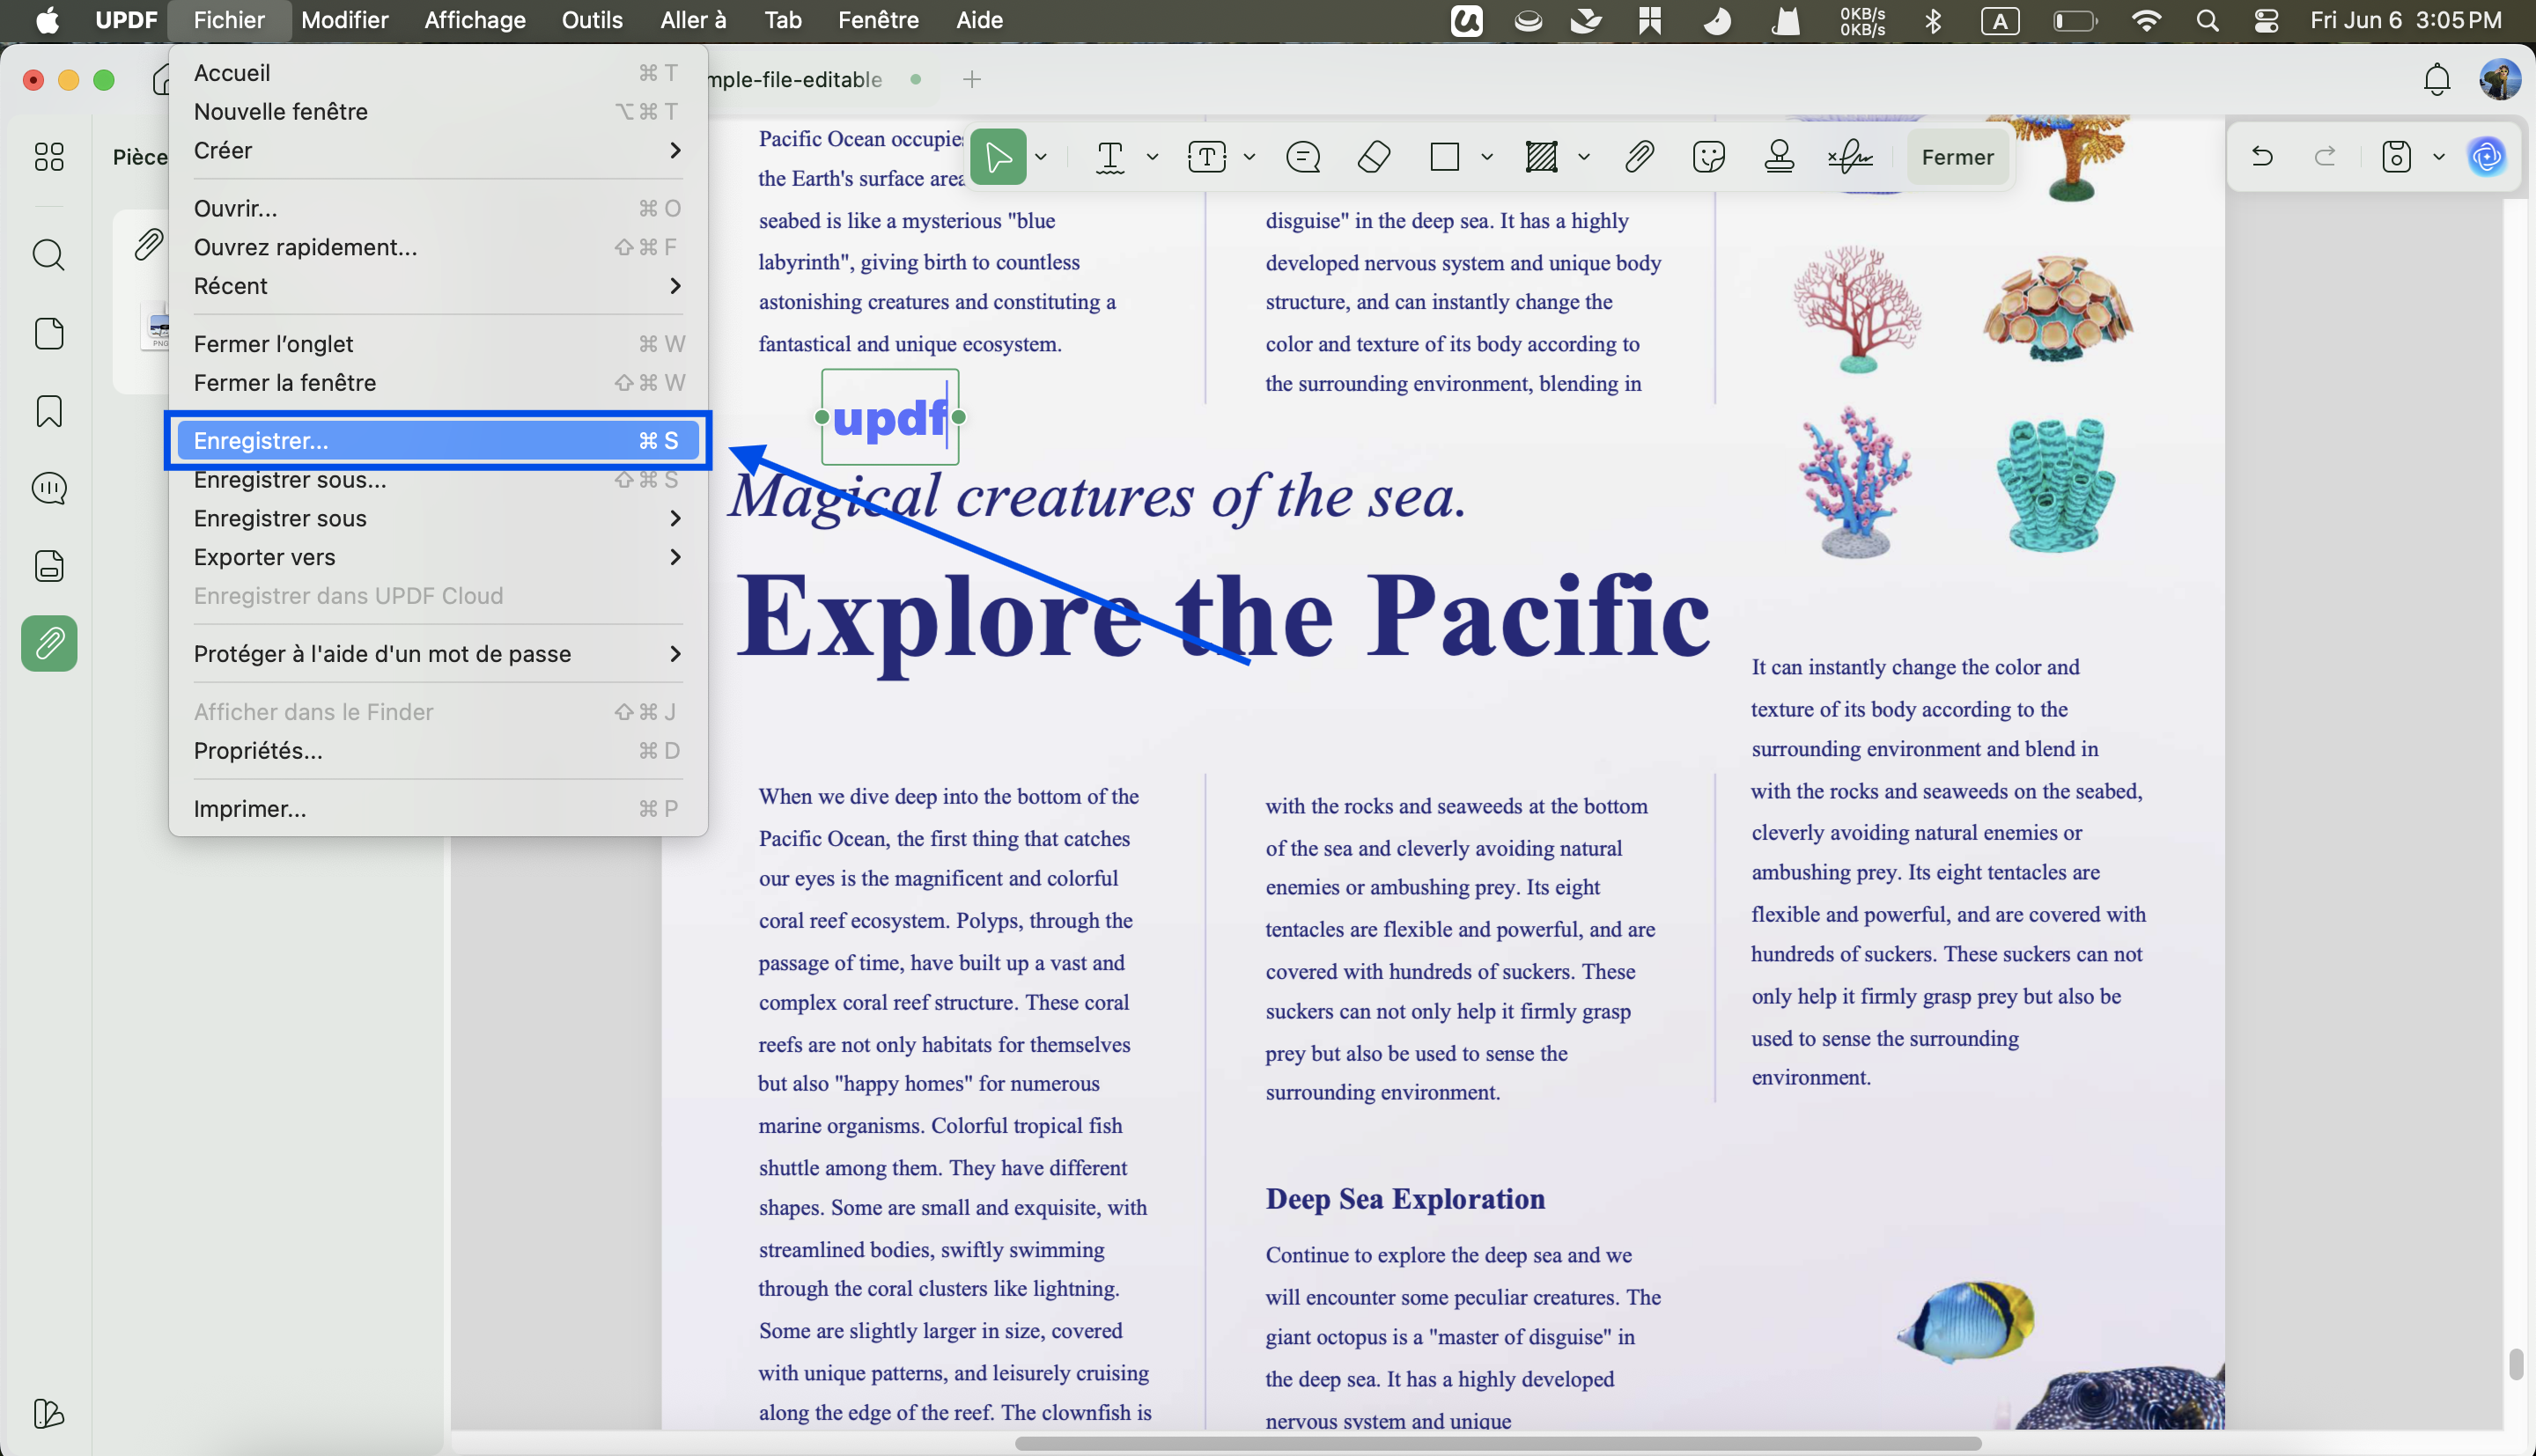Screen dimensions: 2536x1456
Task: Select Propriétés... menu item
Action: tap(438, 751)
